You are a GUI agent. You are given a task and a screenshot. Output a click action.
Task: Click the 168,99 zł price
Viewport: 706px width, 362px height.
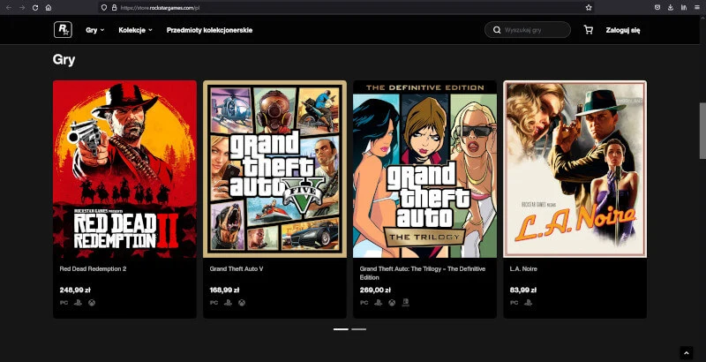(x=224, y=290)
